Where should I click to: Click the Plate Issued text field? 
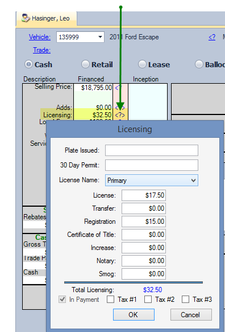pos(152,150)
